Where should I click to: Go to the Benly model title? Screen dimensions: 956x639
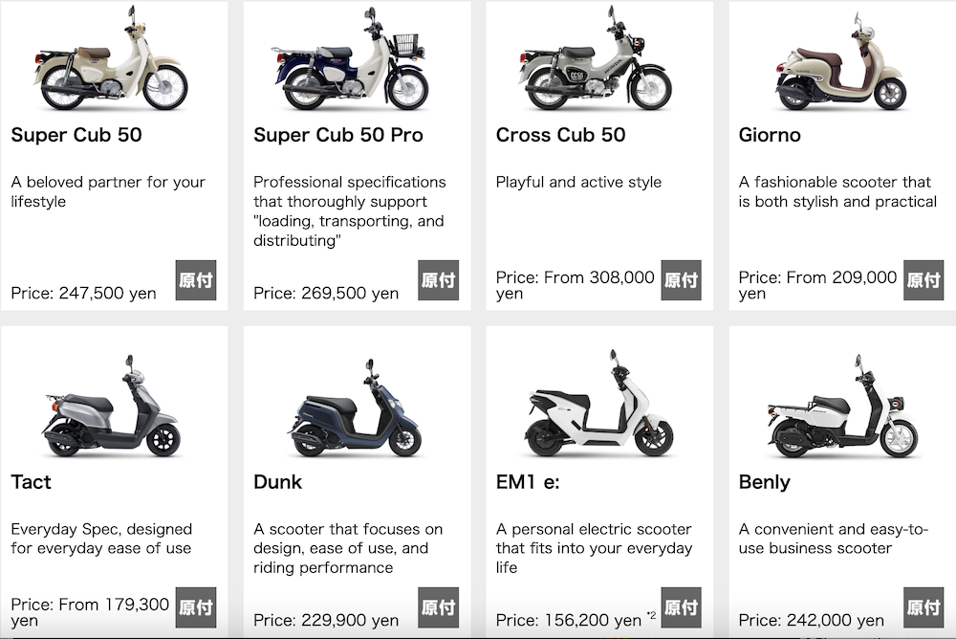point(764,482)
